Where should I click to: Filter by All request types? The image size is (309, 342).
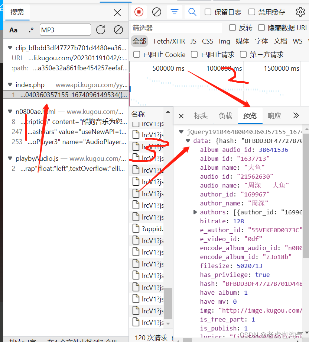click(x=140, y=41)
